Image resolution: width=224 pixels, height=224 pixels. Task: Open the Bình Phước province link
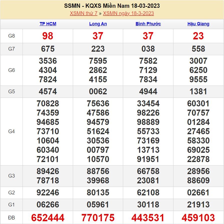148,24
